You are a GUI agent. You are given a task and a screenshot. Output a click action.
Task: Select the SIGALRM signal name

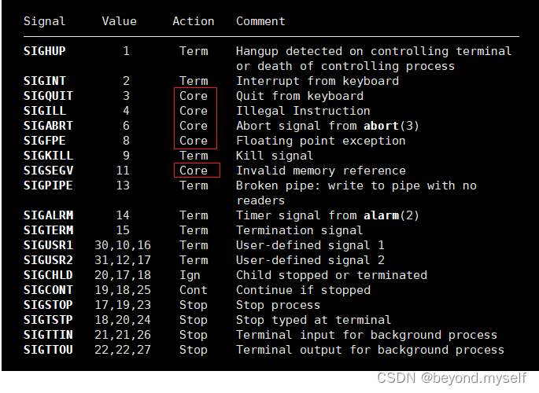48,215
